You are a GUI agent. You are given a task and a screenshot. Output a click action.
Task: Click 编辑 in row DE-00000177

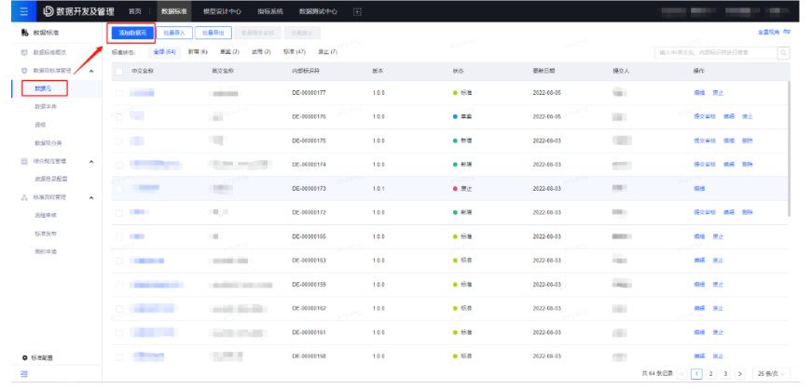pos(699,93)
